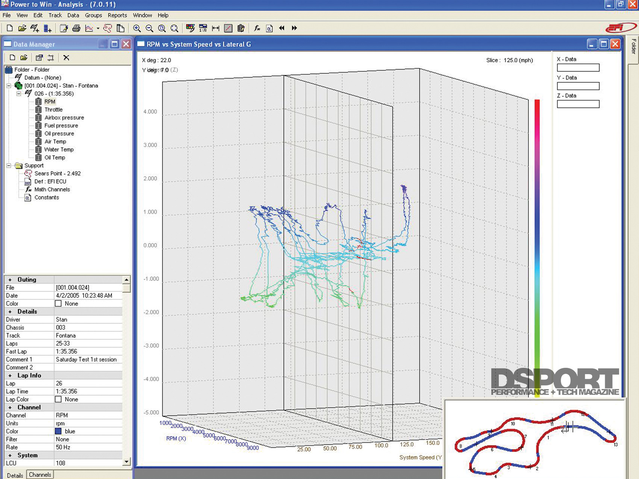Toggle the Lap Color None checkbox
The height and width of the screenshot is (479, 639).
[58, 399]
